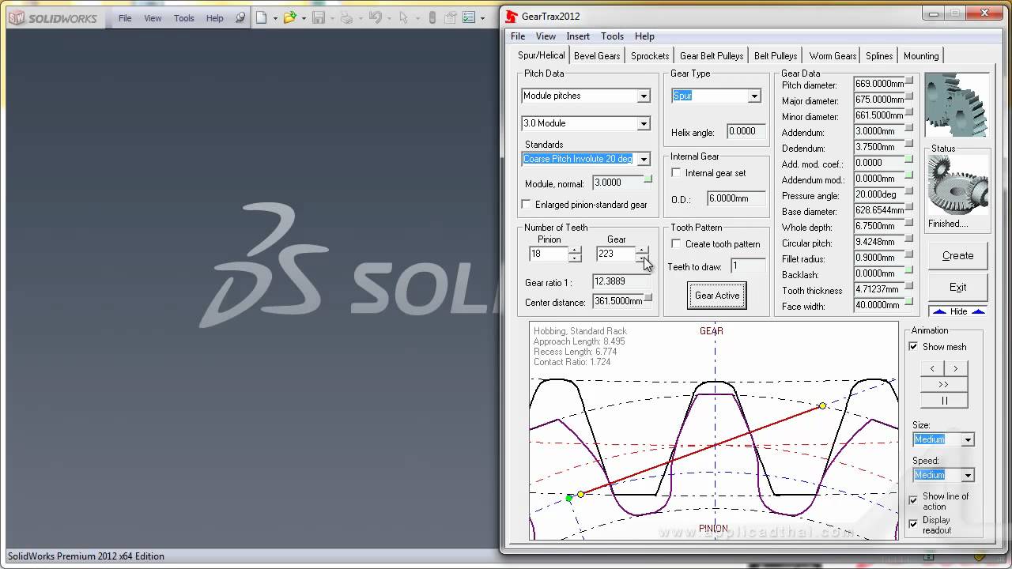
Task: Expand the New document dropdown arrow
Action: click(x=275, y=18)
